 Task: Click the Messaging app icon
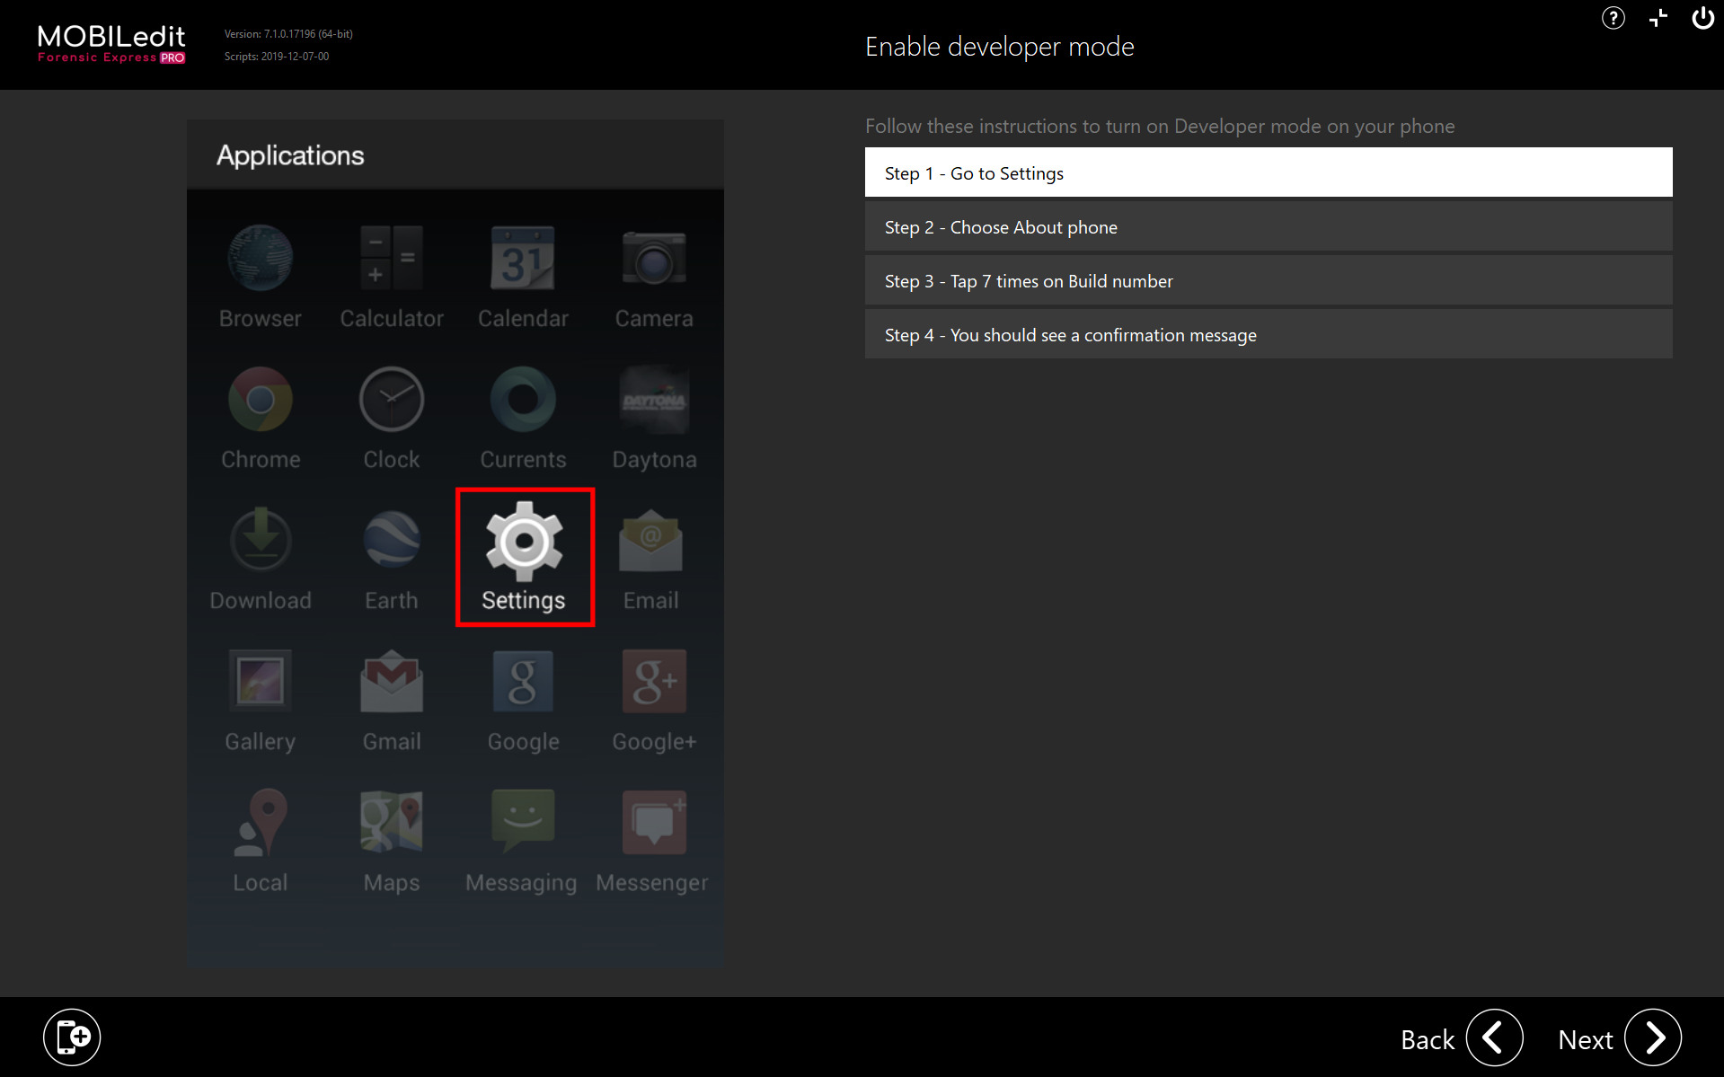click(x=523, y=821)
